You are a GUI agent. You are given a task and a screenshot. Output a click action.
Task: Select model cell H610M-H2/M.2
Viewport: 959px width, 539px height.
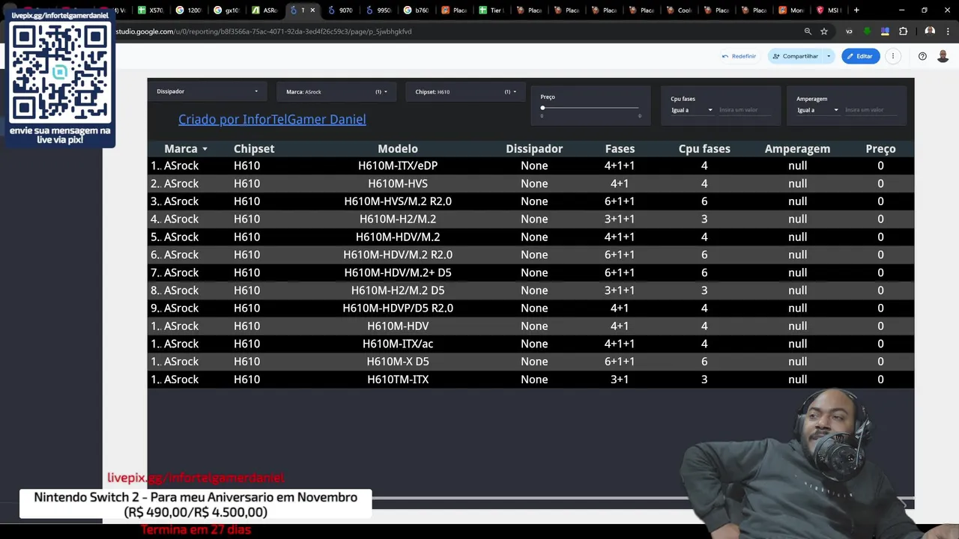pos(398,219)
